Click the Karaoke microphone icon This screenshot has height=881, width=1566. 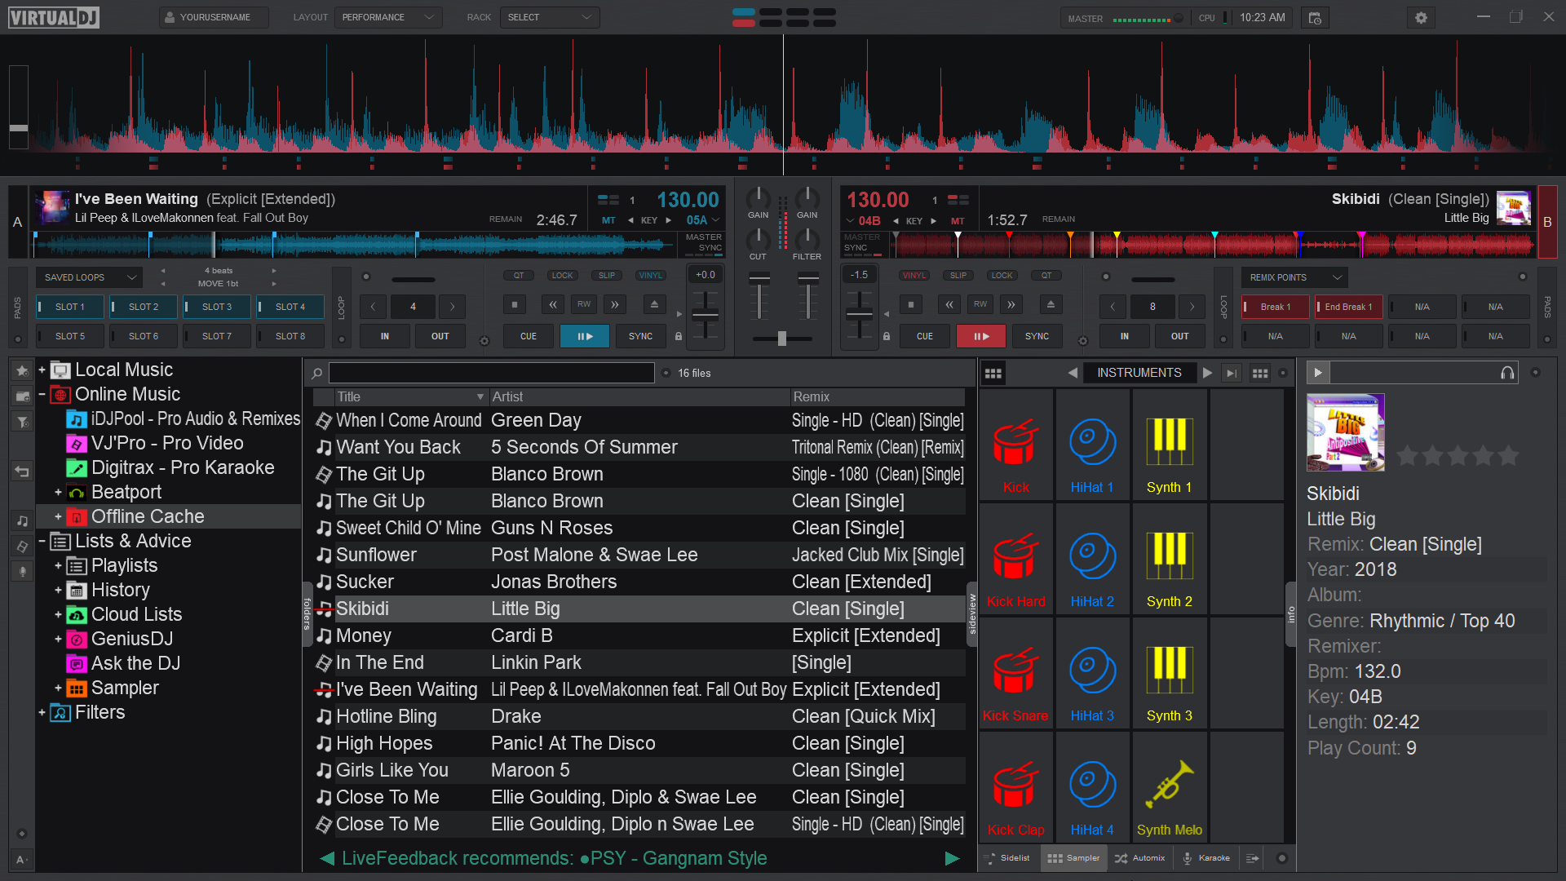tap(1188, 858)
